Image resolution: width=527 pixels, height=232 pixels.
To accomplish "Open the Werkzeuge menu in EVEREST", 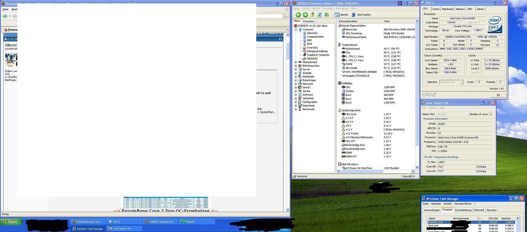I will [342, 8].
